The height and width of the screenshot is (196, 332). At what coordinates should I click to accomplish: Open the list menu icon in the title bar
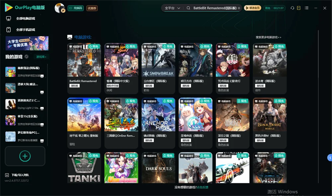(306, 8)
